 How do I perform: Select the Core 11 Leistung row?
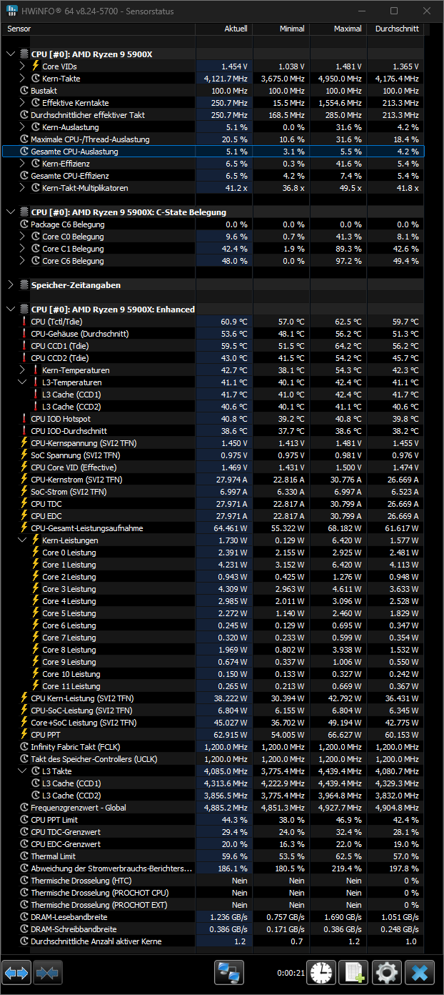(x=213, y=686)
